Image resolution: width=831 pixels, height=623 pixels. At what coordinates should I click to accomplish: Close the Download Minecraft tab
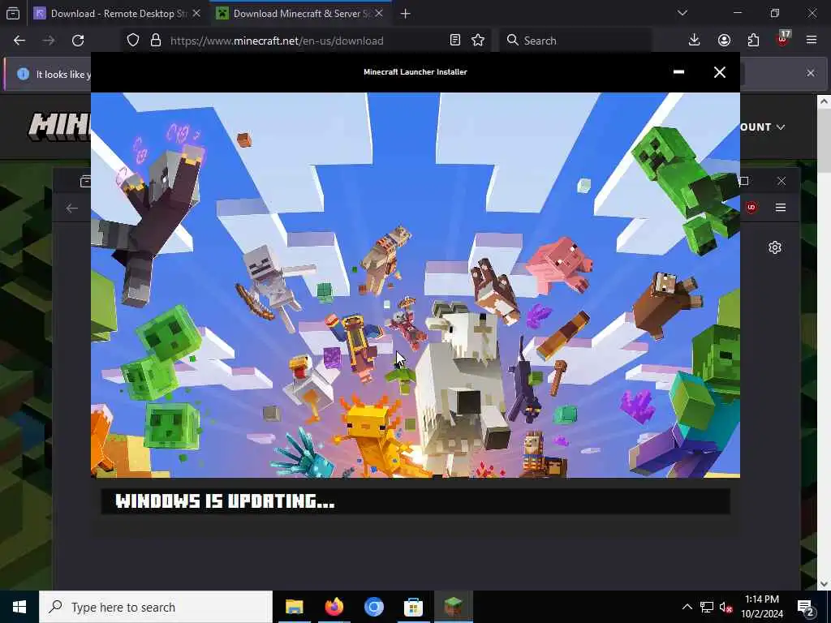(x=378, y=14)
